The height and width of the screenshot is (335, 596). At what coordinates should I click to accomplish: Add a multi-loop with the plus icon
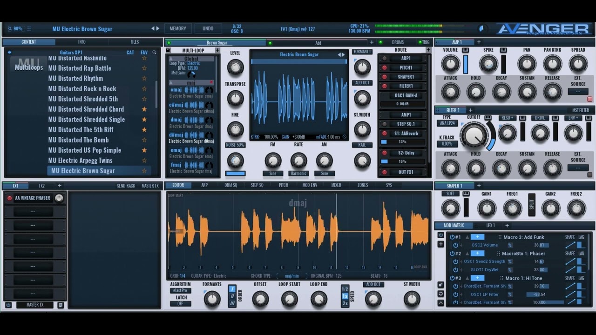[217, 50]
